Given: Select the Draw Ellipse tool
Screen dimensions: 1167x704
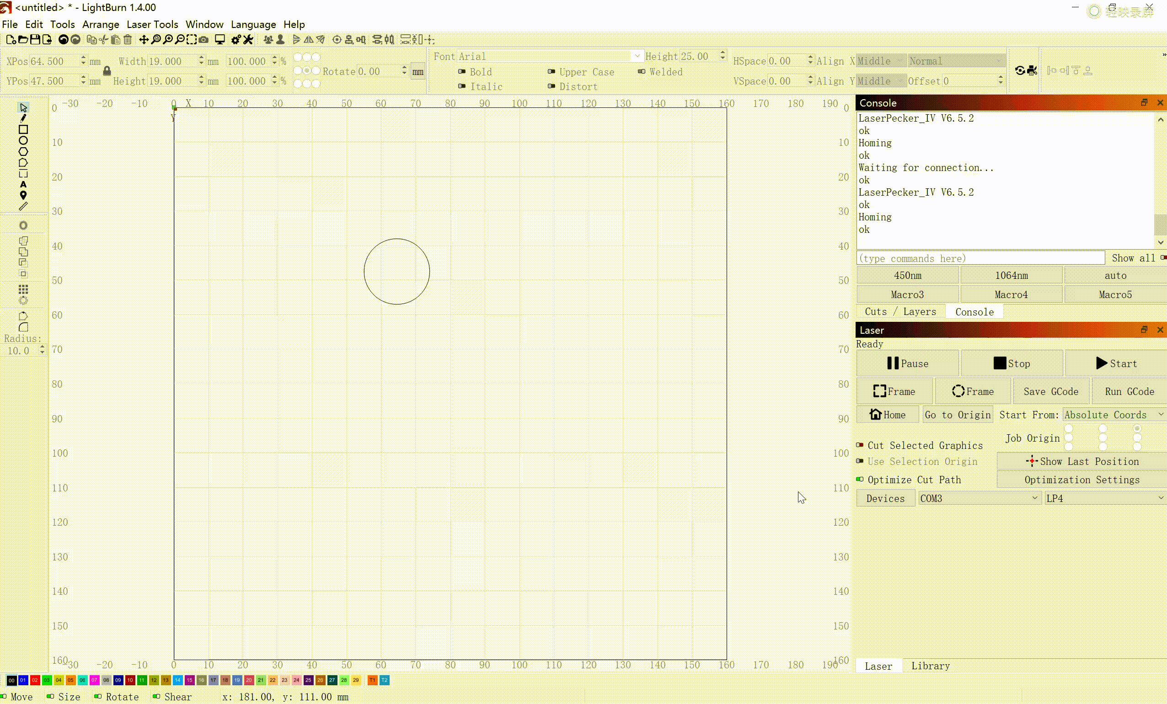Looking at the screenshot, I should 23,141.
